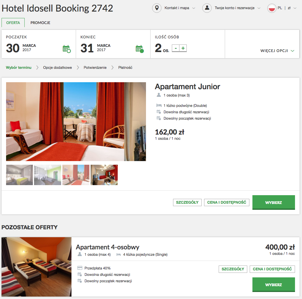Go to Opcje dodatkowe step
Screen dimensions: 302x299
click(x=57, y=68)
